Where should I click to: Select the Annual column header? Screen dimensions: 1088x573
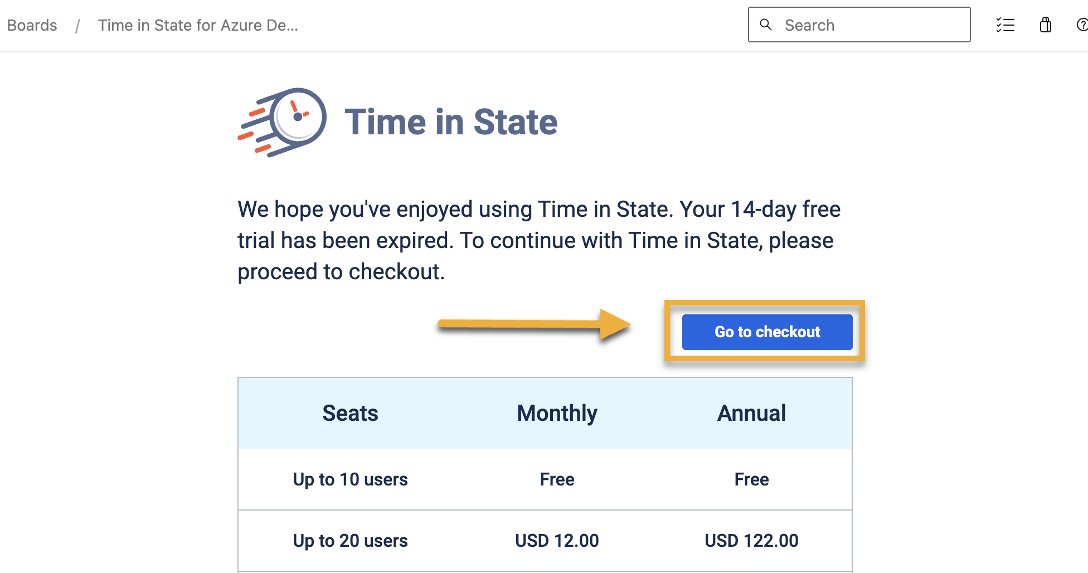pos(751,414)
